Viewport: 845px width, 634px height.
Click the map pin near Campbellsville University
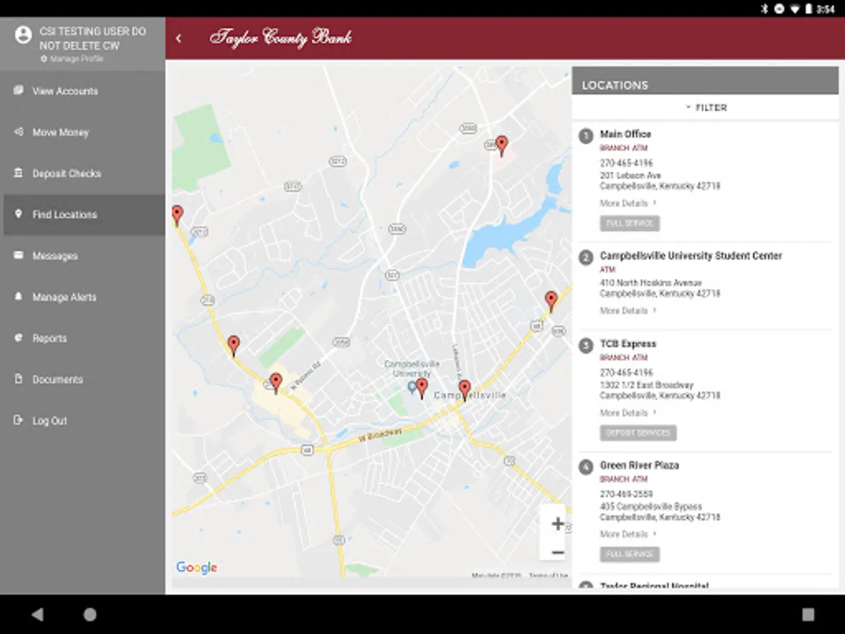(422, 388)
